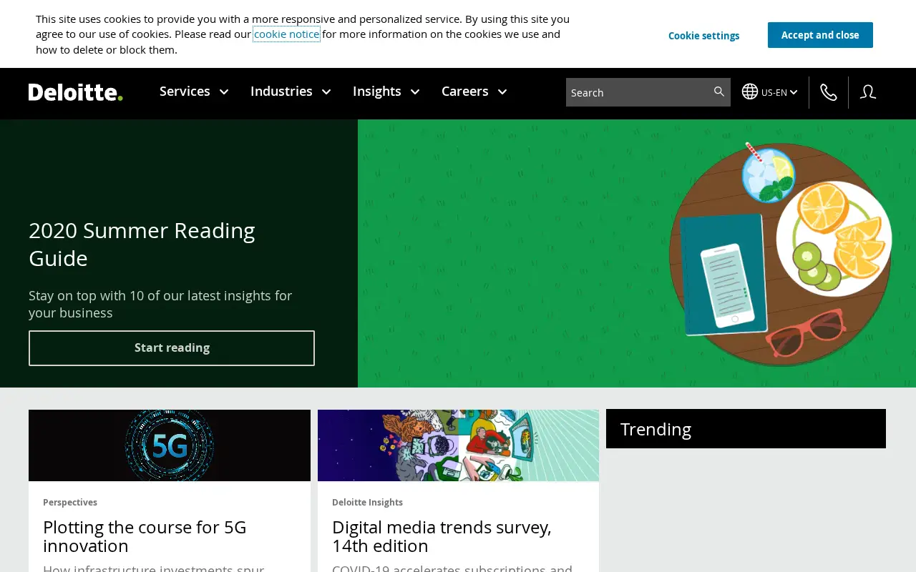Open the phone contact icon
This screenshot has height=572, width=916.
click(x=829, y=92)
